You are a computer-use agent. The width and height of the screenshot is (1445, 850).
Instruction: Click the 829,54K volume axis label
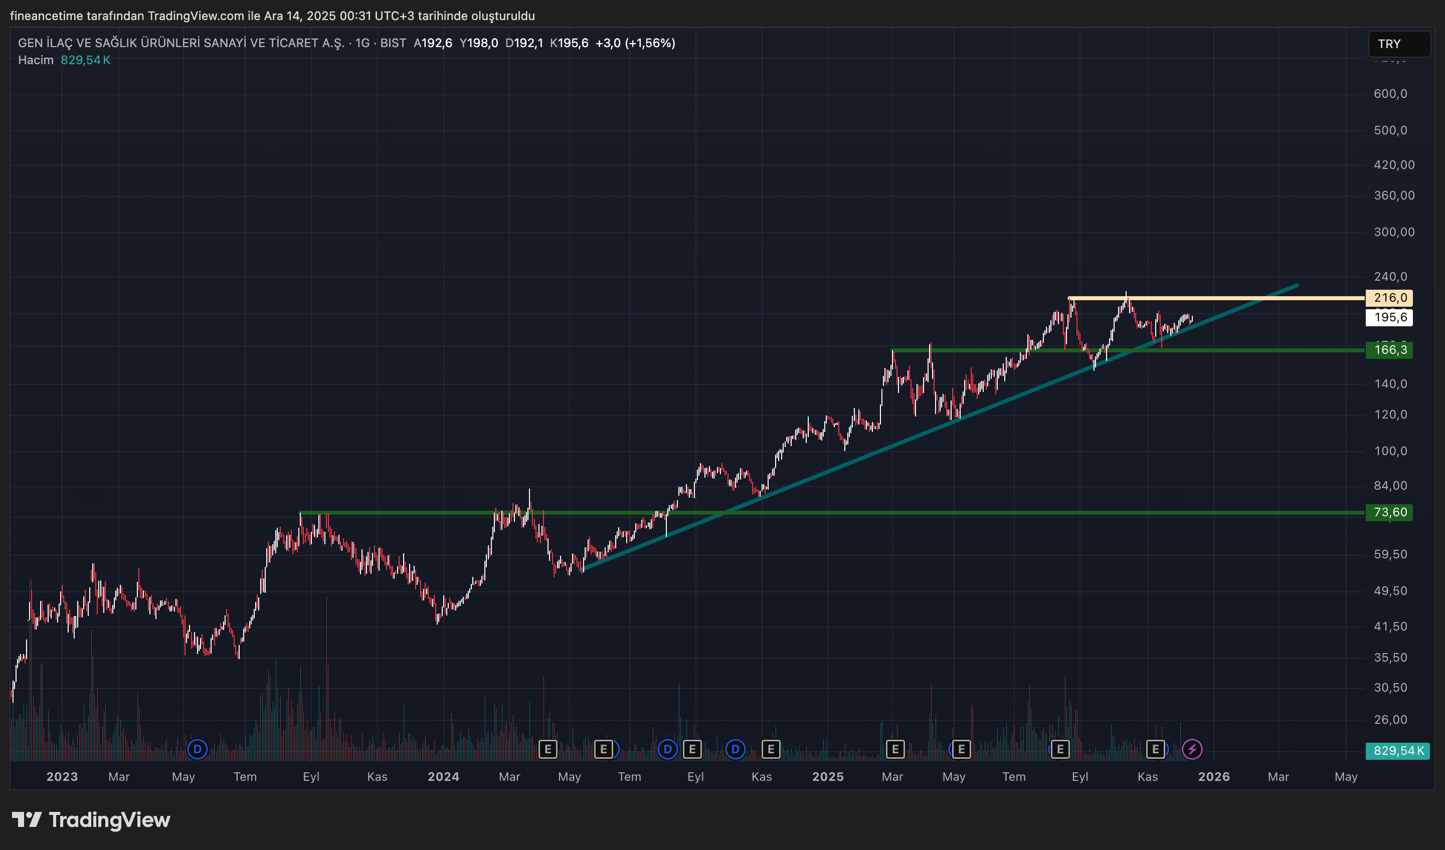click(x=1398, y=750)
